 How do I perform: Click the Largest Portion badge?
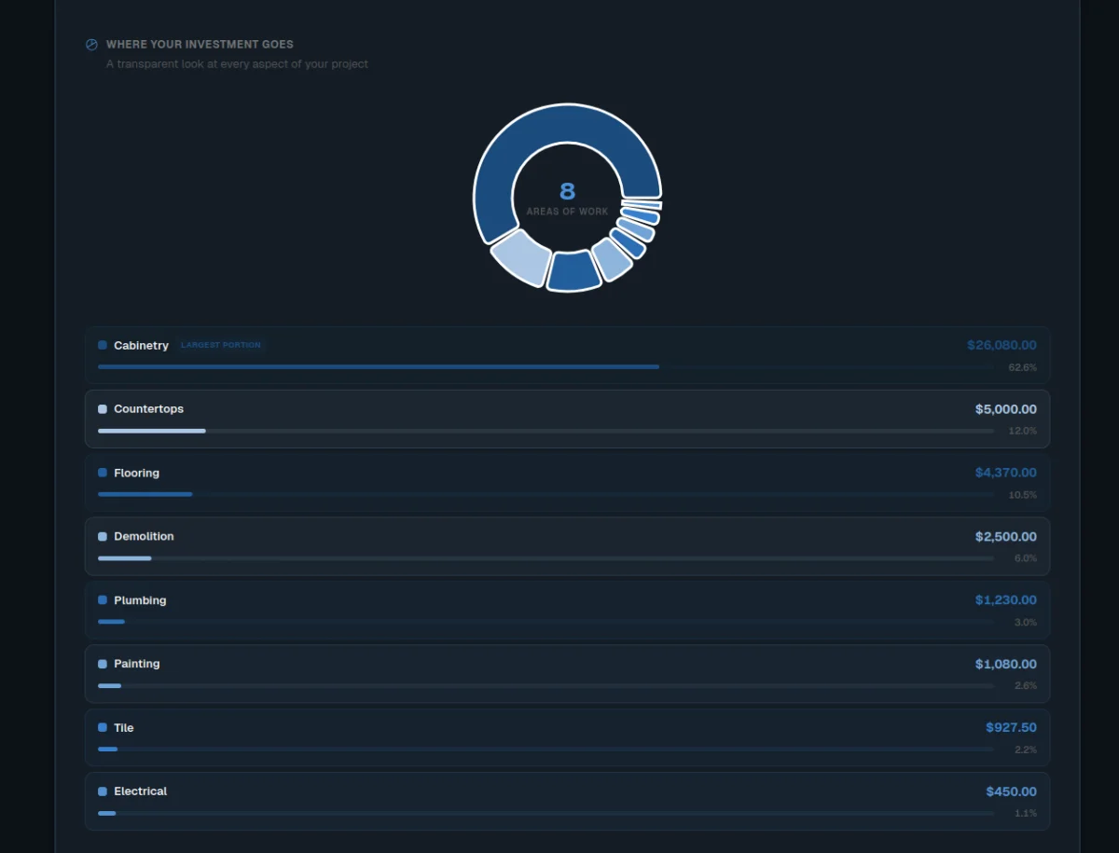(x=221, y=345)
